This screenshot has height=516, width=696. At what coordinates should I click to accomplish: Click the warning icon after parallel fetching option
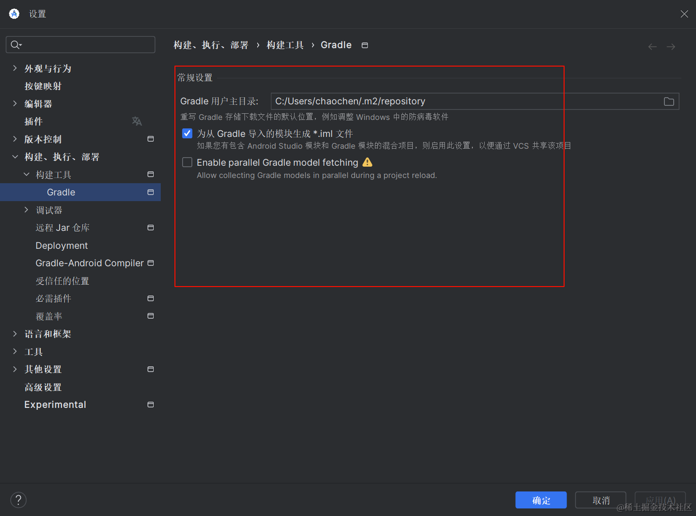click(x=367, y=162)
